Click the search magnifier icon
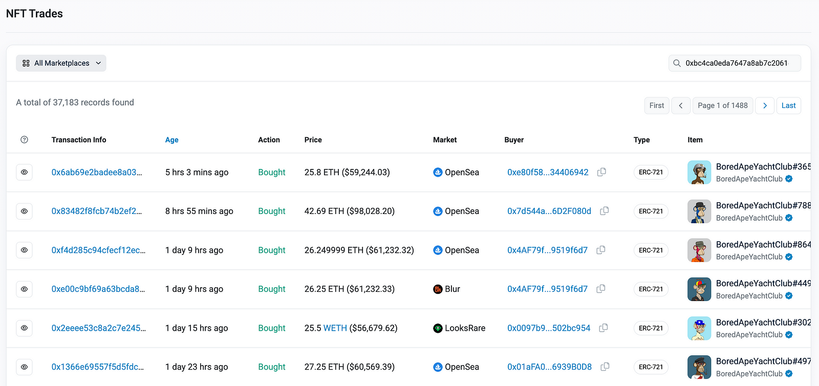 click(677, 63)
